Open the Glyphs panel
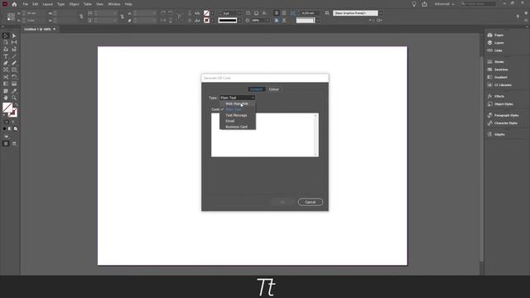Viewport: 530px width, 298px height. tap(496, 134)
